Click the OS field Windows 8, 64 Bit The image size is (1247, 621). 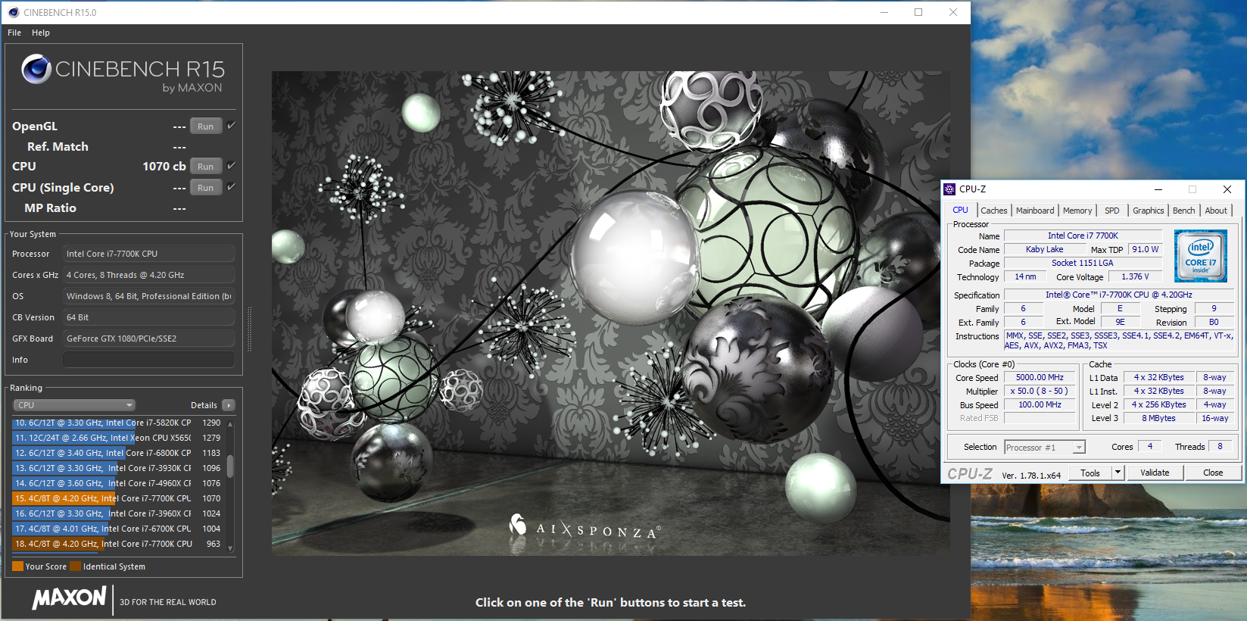(x=148, y=296)
